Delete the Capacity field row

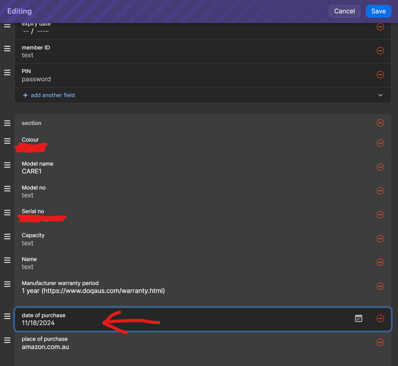380,239
